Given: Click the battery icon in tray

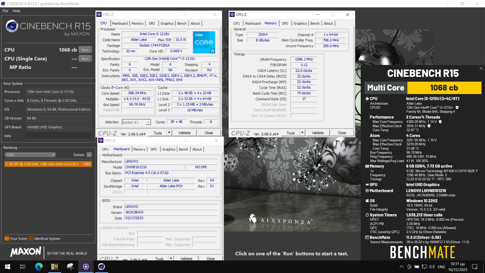Looking at the screenshot, I should click(x=417, y=267).
